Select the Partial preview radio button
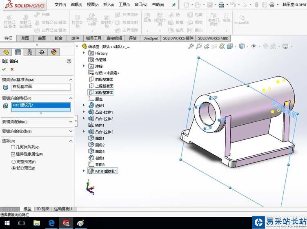307x229 pixels. point(13,168)
